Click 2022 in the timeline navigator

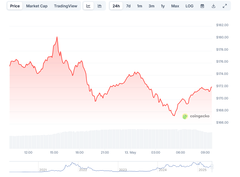(x=83, y=170)
